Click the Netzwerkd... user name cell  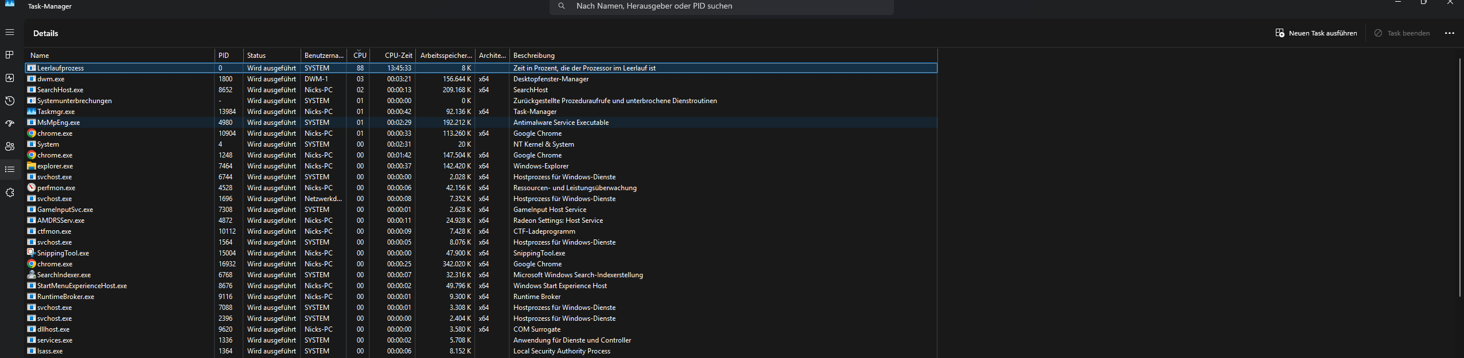(323, 199)
